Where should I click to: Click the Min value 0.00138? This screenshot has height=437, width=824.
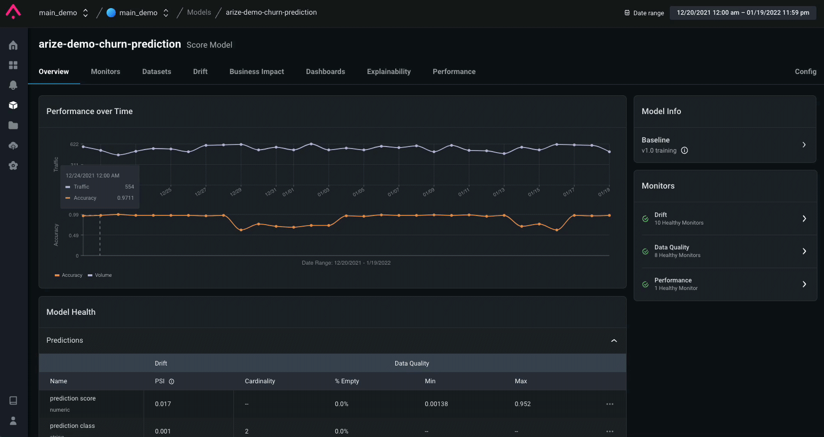coord(436,404)
